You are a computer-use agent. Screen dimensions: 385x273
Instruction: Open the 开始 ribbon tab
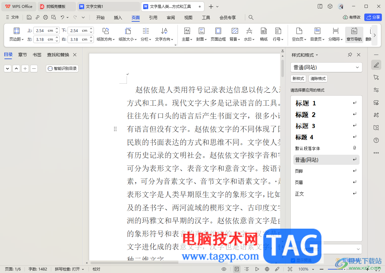(100, 18)
